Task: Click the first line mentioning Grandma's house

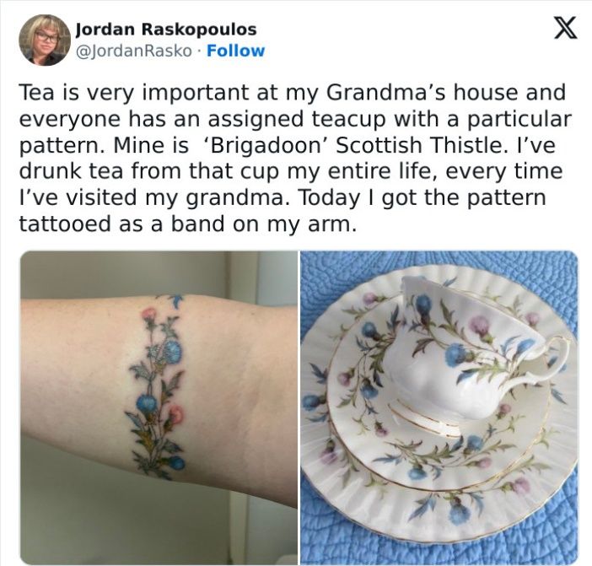Action: pyautogui.click(x=293, y=93)
